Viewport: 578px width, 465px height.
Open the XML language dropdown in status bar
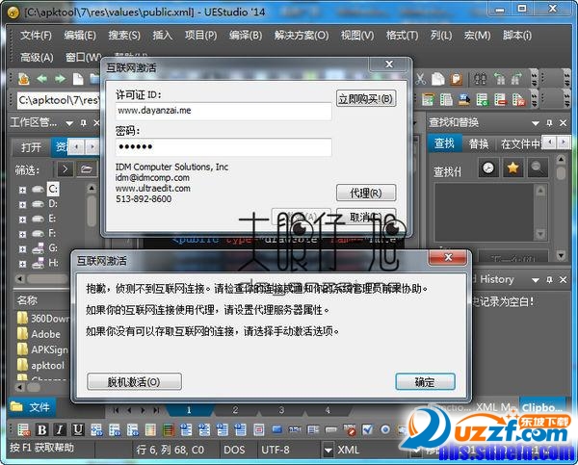coord(328,450)
